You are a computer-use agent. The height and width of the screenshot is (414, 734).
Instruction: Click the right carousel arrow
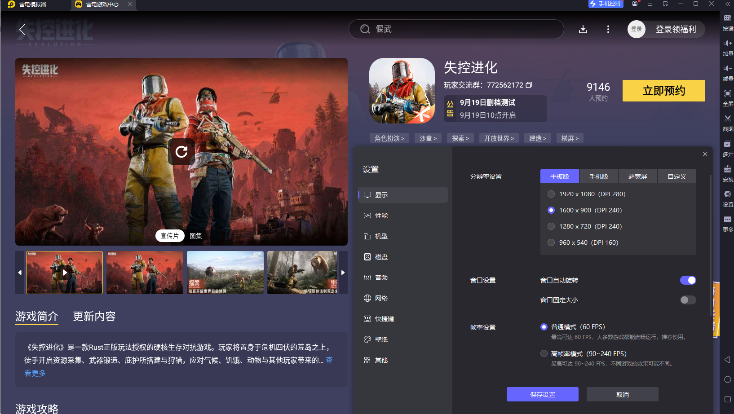click(x=343, y=273)
